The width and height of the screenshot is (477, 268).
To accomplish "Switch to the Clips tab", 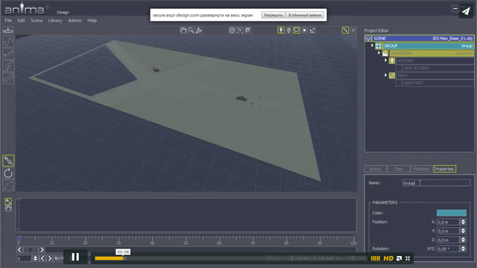I will coord(399,169).
